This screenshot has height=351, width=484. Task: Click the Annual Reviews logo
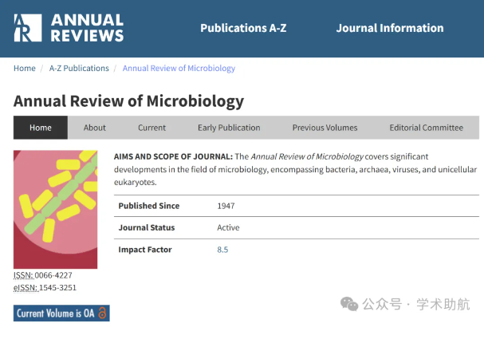coord(69,28)
